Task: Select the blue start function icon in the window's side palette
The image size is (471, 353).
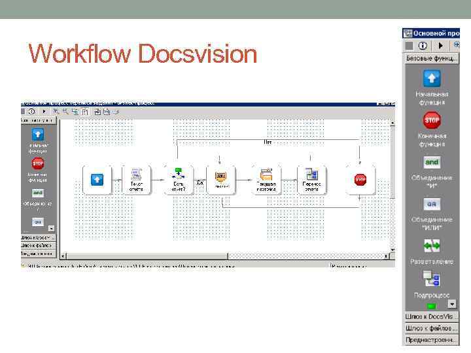Action: [37, 135]
